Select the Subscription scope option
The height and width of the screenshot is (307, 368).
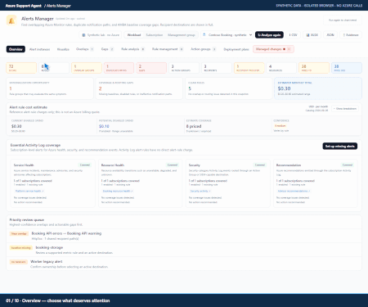(155, 35)
